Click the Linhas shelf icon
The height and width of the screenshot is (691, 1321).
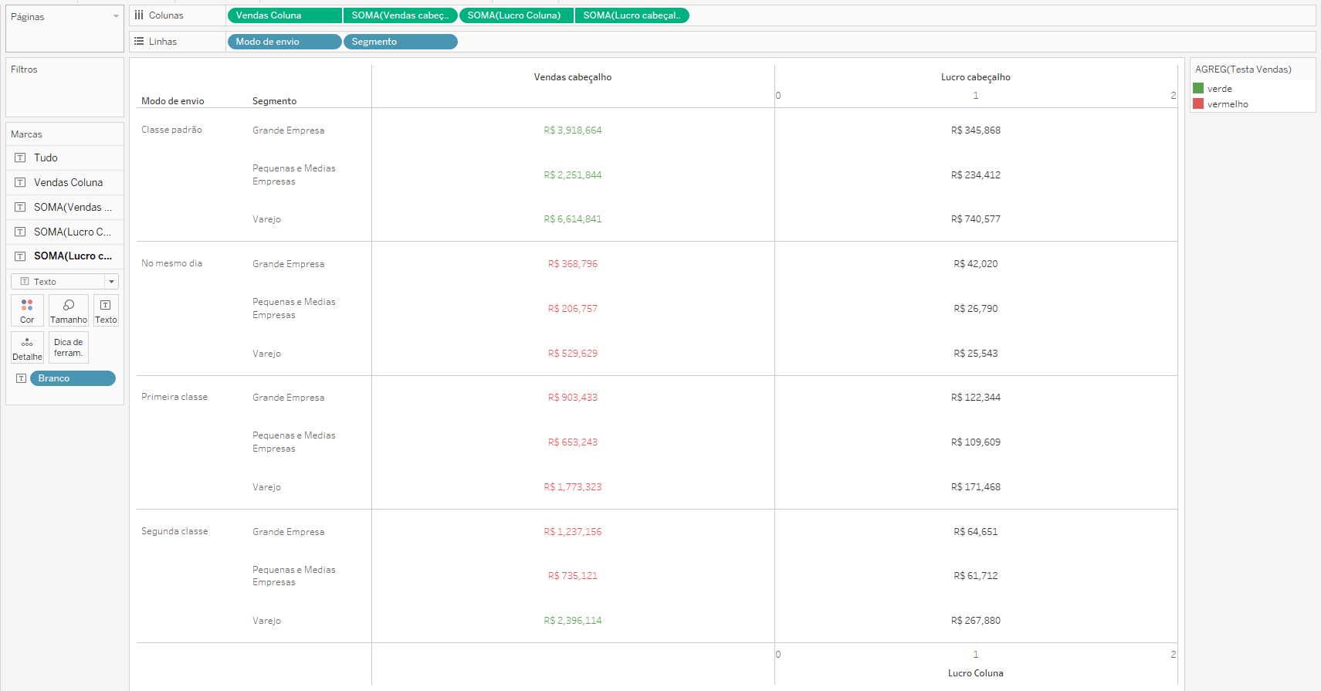139,42
